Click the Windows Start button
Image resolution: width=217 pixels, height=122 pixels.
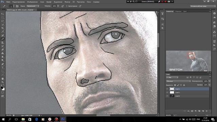[x=3, y=119]
